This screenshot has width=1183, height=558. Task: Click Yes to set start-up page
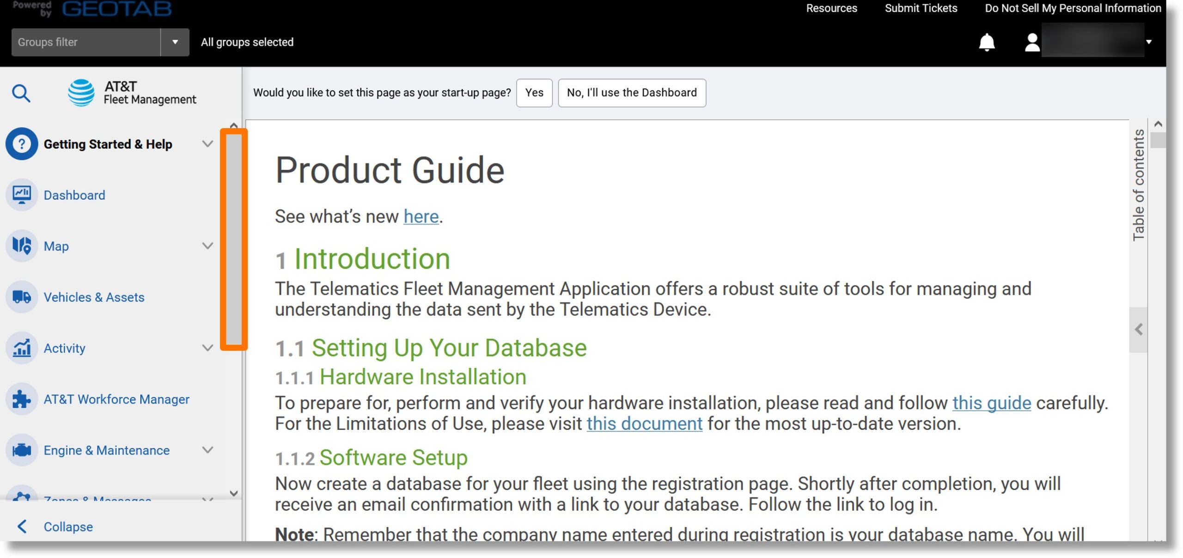534,92
